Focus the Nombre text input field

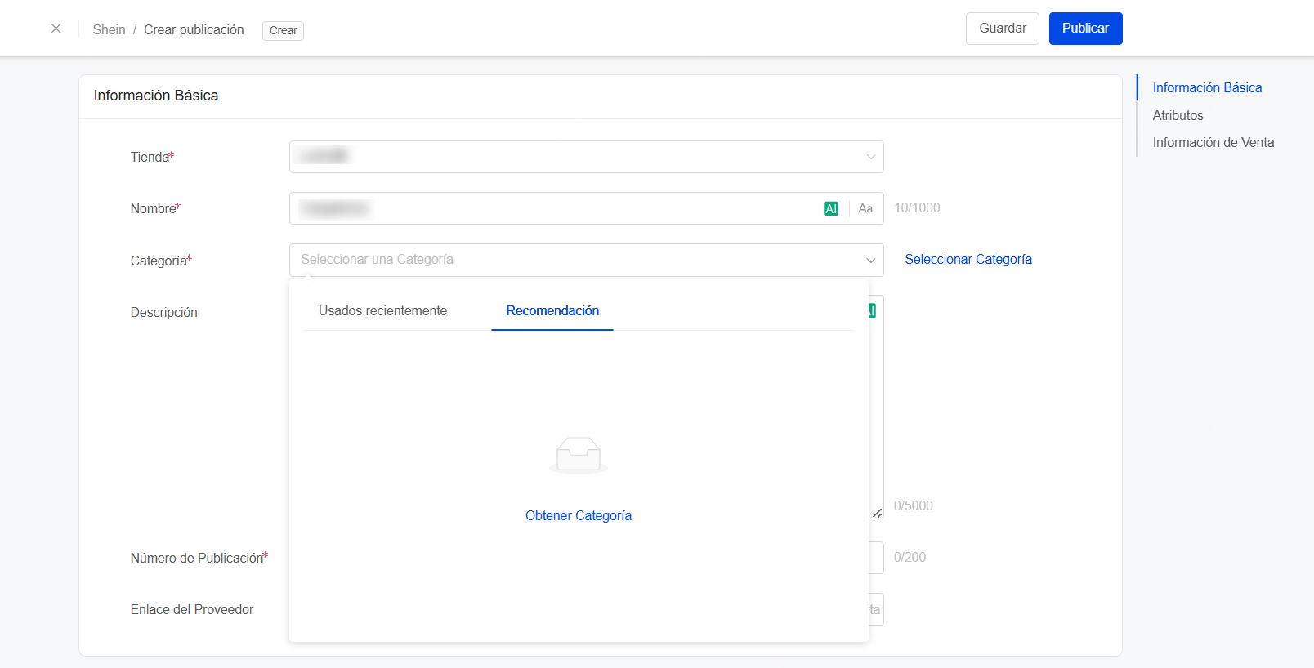[x=556, y=208]
